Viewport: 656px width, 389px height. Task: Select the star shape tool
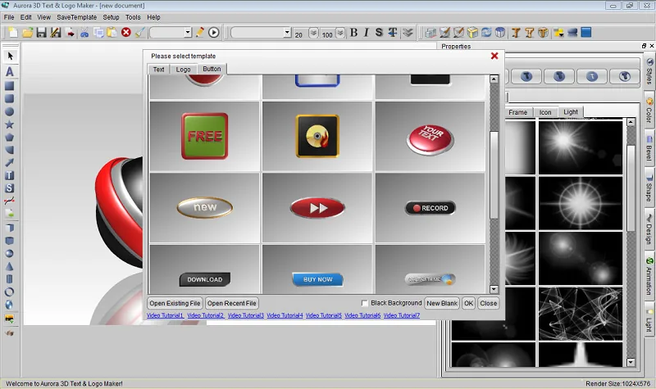click(9, 124)
